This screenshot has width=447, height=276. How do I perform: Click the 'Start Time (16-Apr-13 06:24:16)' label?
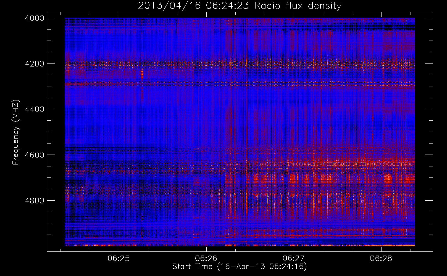click(240, 267)
